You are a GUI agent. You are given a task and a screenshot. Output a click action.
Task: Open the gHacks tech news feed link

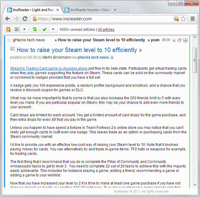click(93, 57)
